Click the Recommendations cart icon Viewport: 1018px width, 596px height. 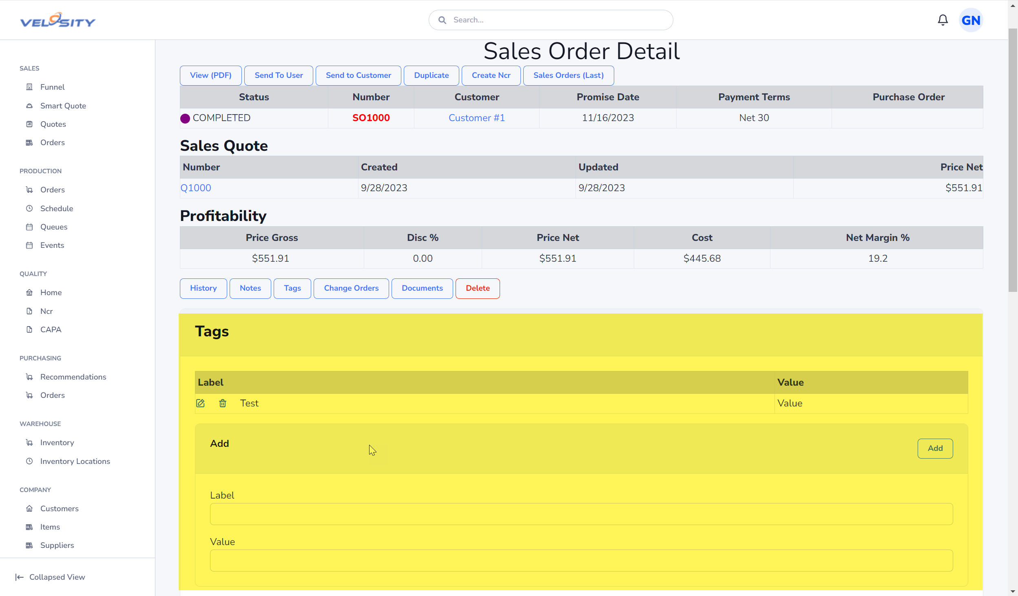[29, 377]
